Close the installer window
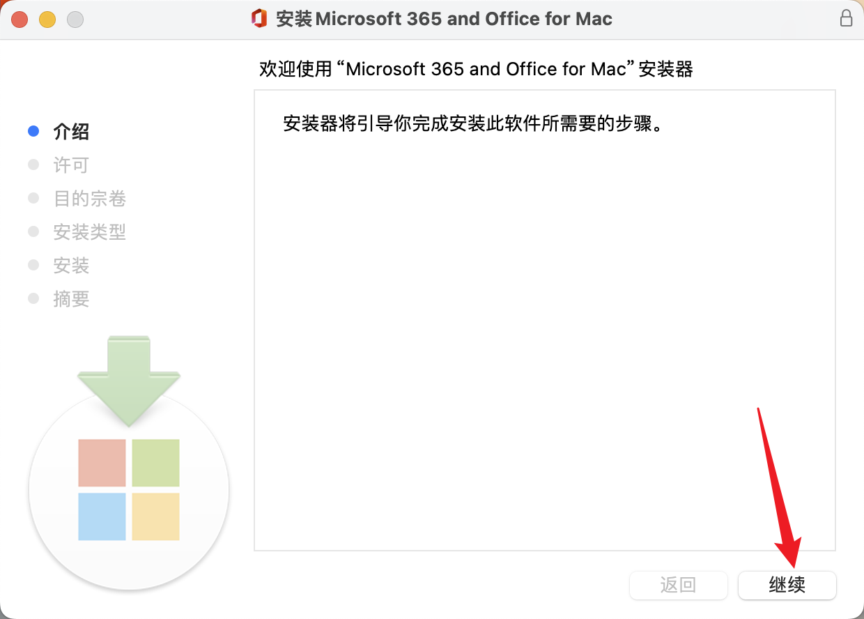The image size is (864, 619). pyautogui.click(x=20, y=20)
